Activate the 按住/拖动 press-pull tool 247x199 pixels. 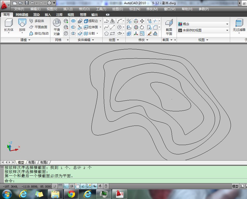click(39, 33)
